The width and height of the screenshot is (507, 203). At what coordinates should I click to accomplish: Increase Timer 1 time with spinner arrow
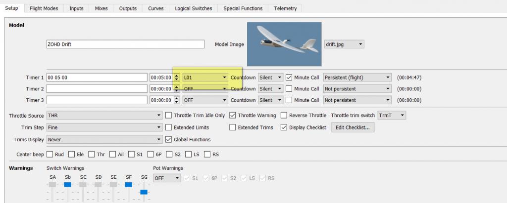(177, 76)
